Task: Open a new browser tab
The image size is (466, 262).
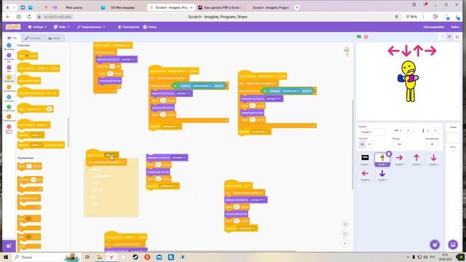Action: point(296,7)
